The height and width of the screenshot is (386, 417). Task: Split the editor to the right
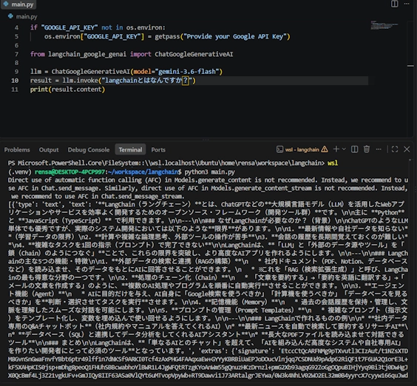(x=394, y=4)
